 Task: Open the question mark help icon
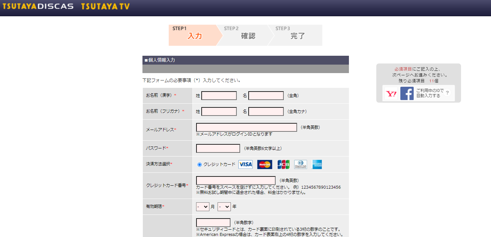(x=447, y=93)
